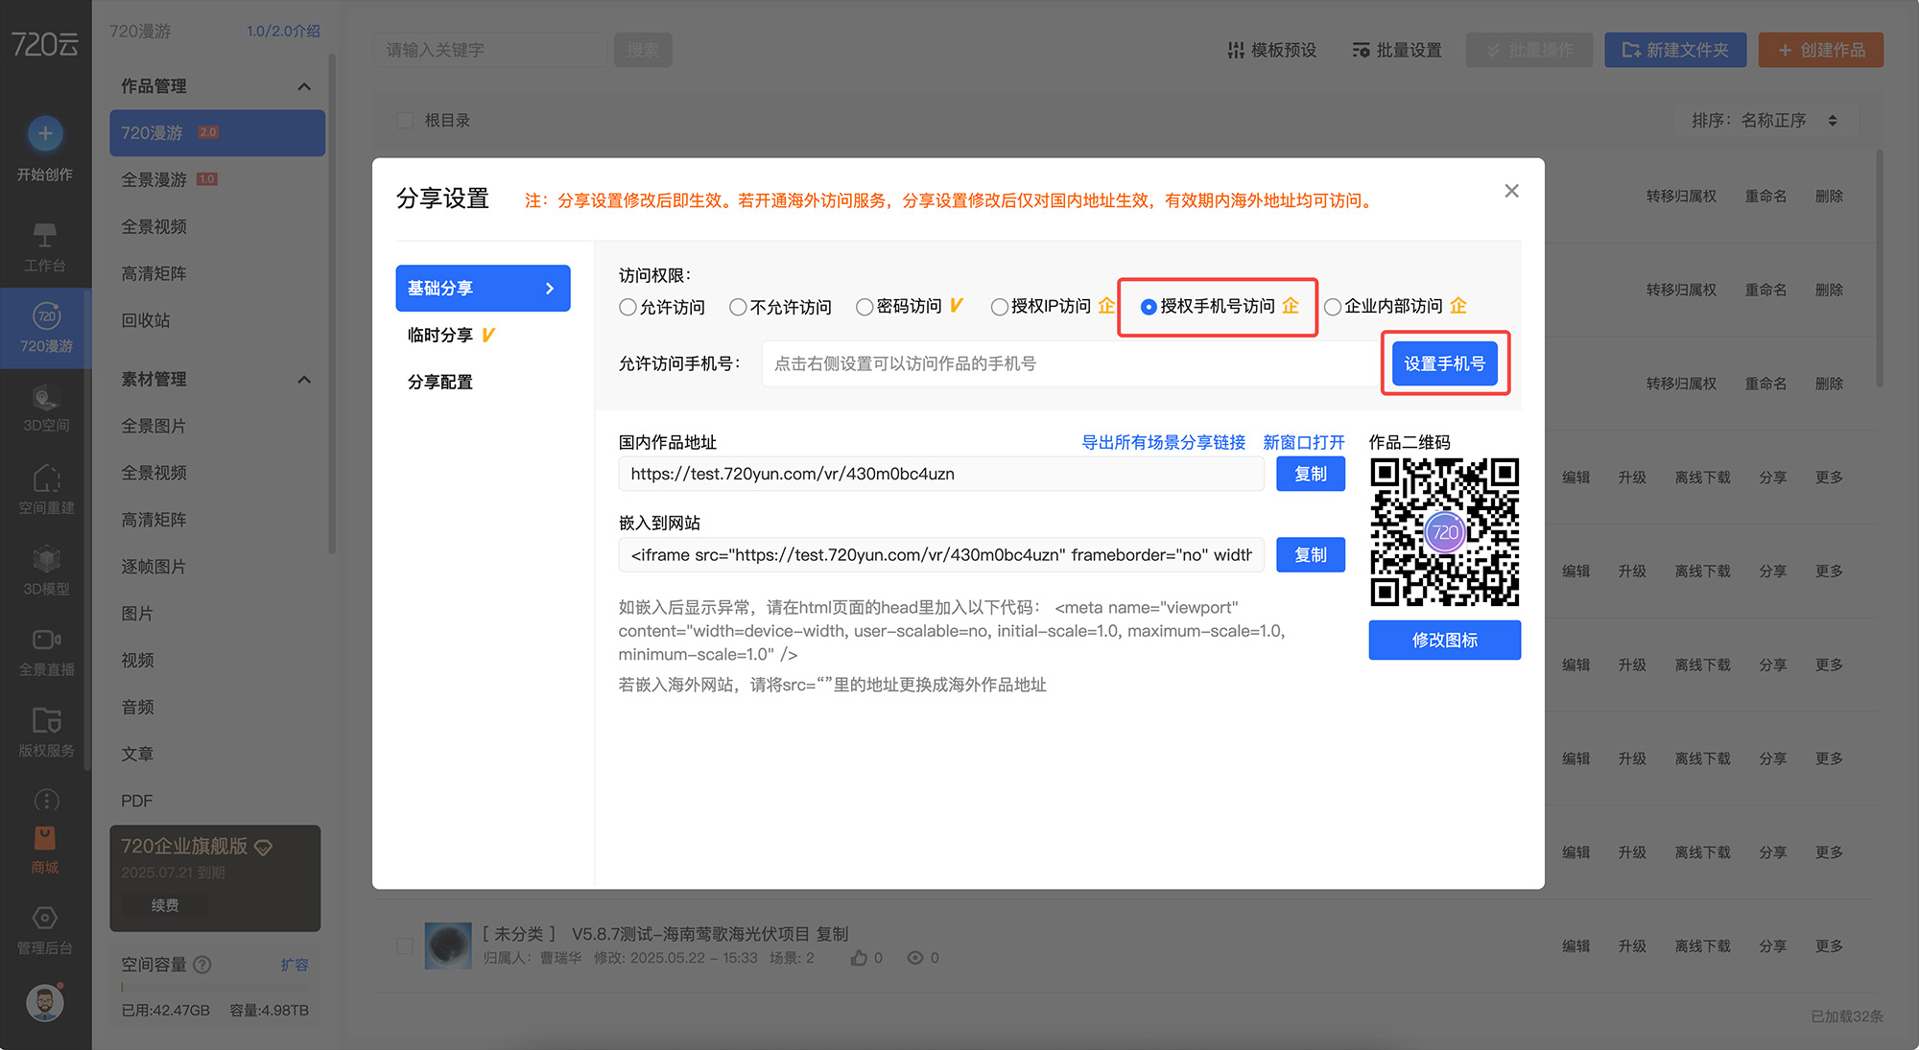Collapse the 作品管理 section chevron
The image size is (1919, 1050).
click(x=304, y=86)
